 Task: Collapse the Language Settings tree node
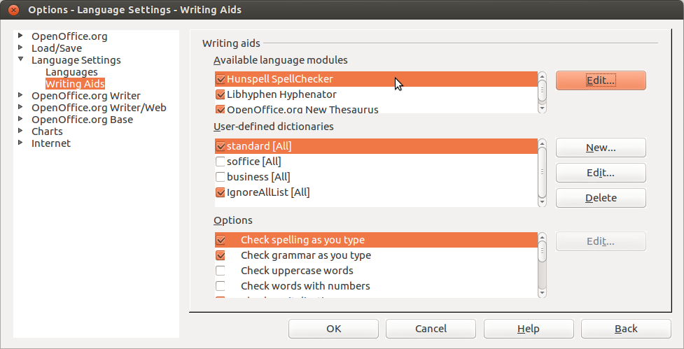pos(21,60)
